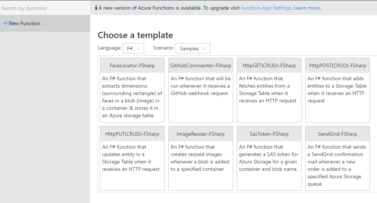Expand the Scenario dropdown set to Samples
Screen dimensions: 377x203
(193, 48)
